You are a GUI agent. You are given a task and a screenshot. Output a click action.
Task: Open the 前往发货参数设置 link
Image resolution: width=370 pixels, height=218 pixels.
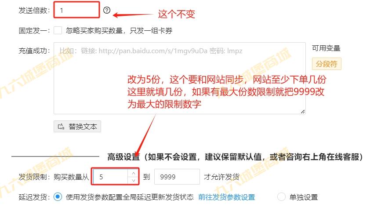pyautogui.click(x=227, y=197)
